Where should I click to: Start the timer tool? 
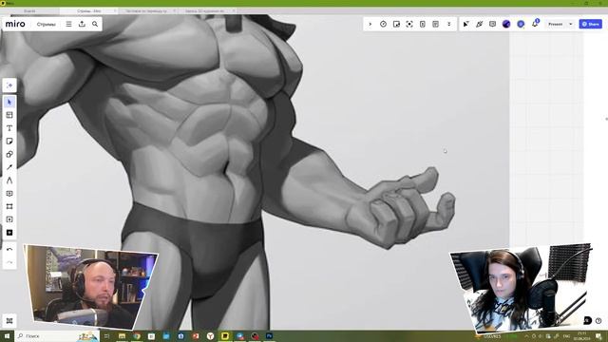[x=383, y=24]
